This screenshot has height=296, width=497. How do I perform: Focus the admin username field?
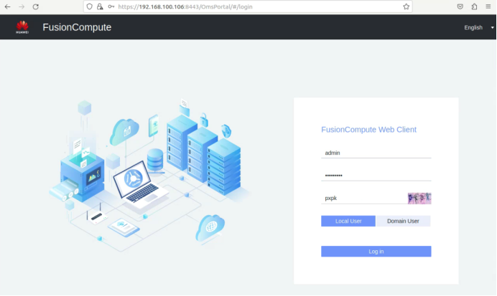(x=376, y=153)
